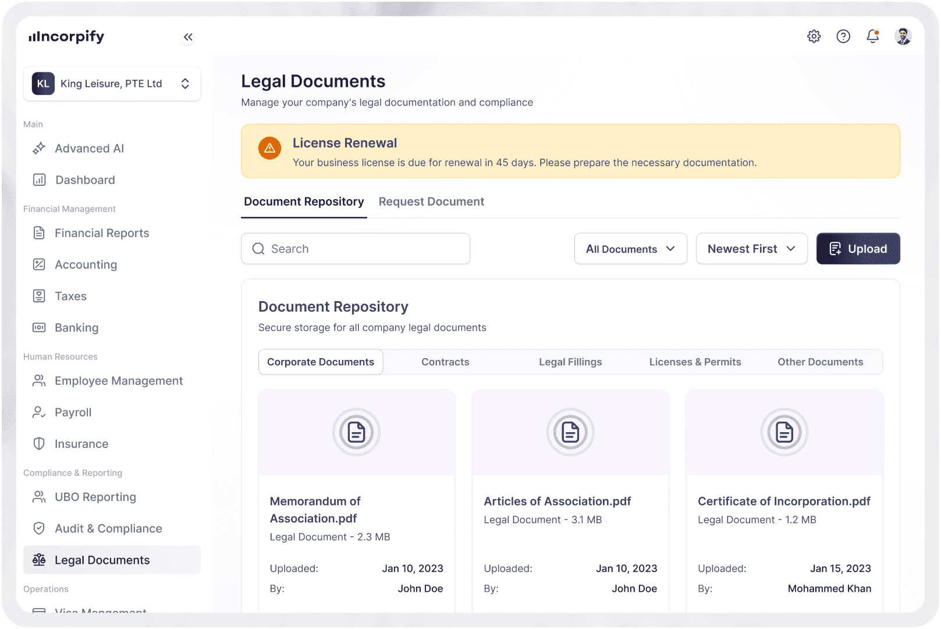Click the help question mark icon

coord(843,36)
